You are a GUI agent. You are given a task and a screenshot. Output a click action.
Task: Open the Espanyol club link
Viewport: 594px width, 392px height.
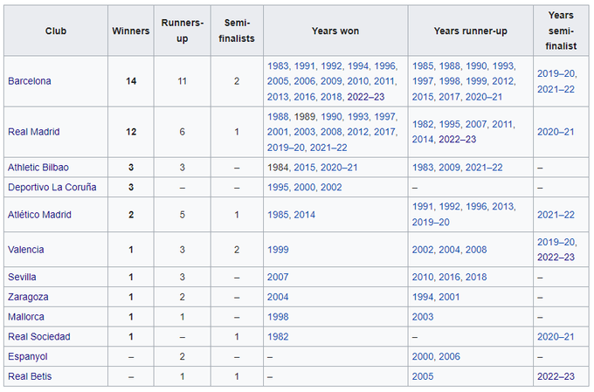point(27,357)
